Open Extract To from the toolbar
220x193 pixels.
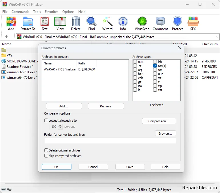pos(28,23)
